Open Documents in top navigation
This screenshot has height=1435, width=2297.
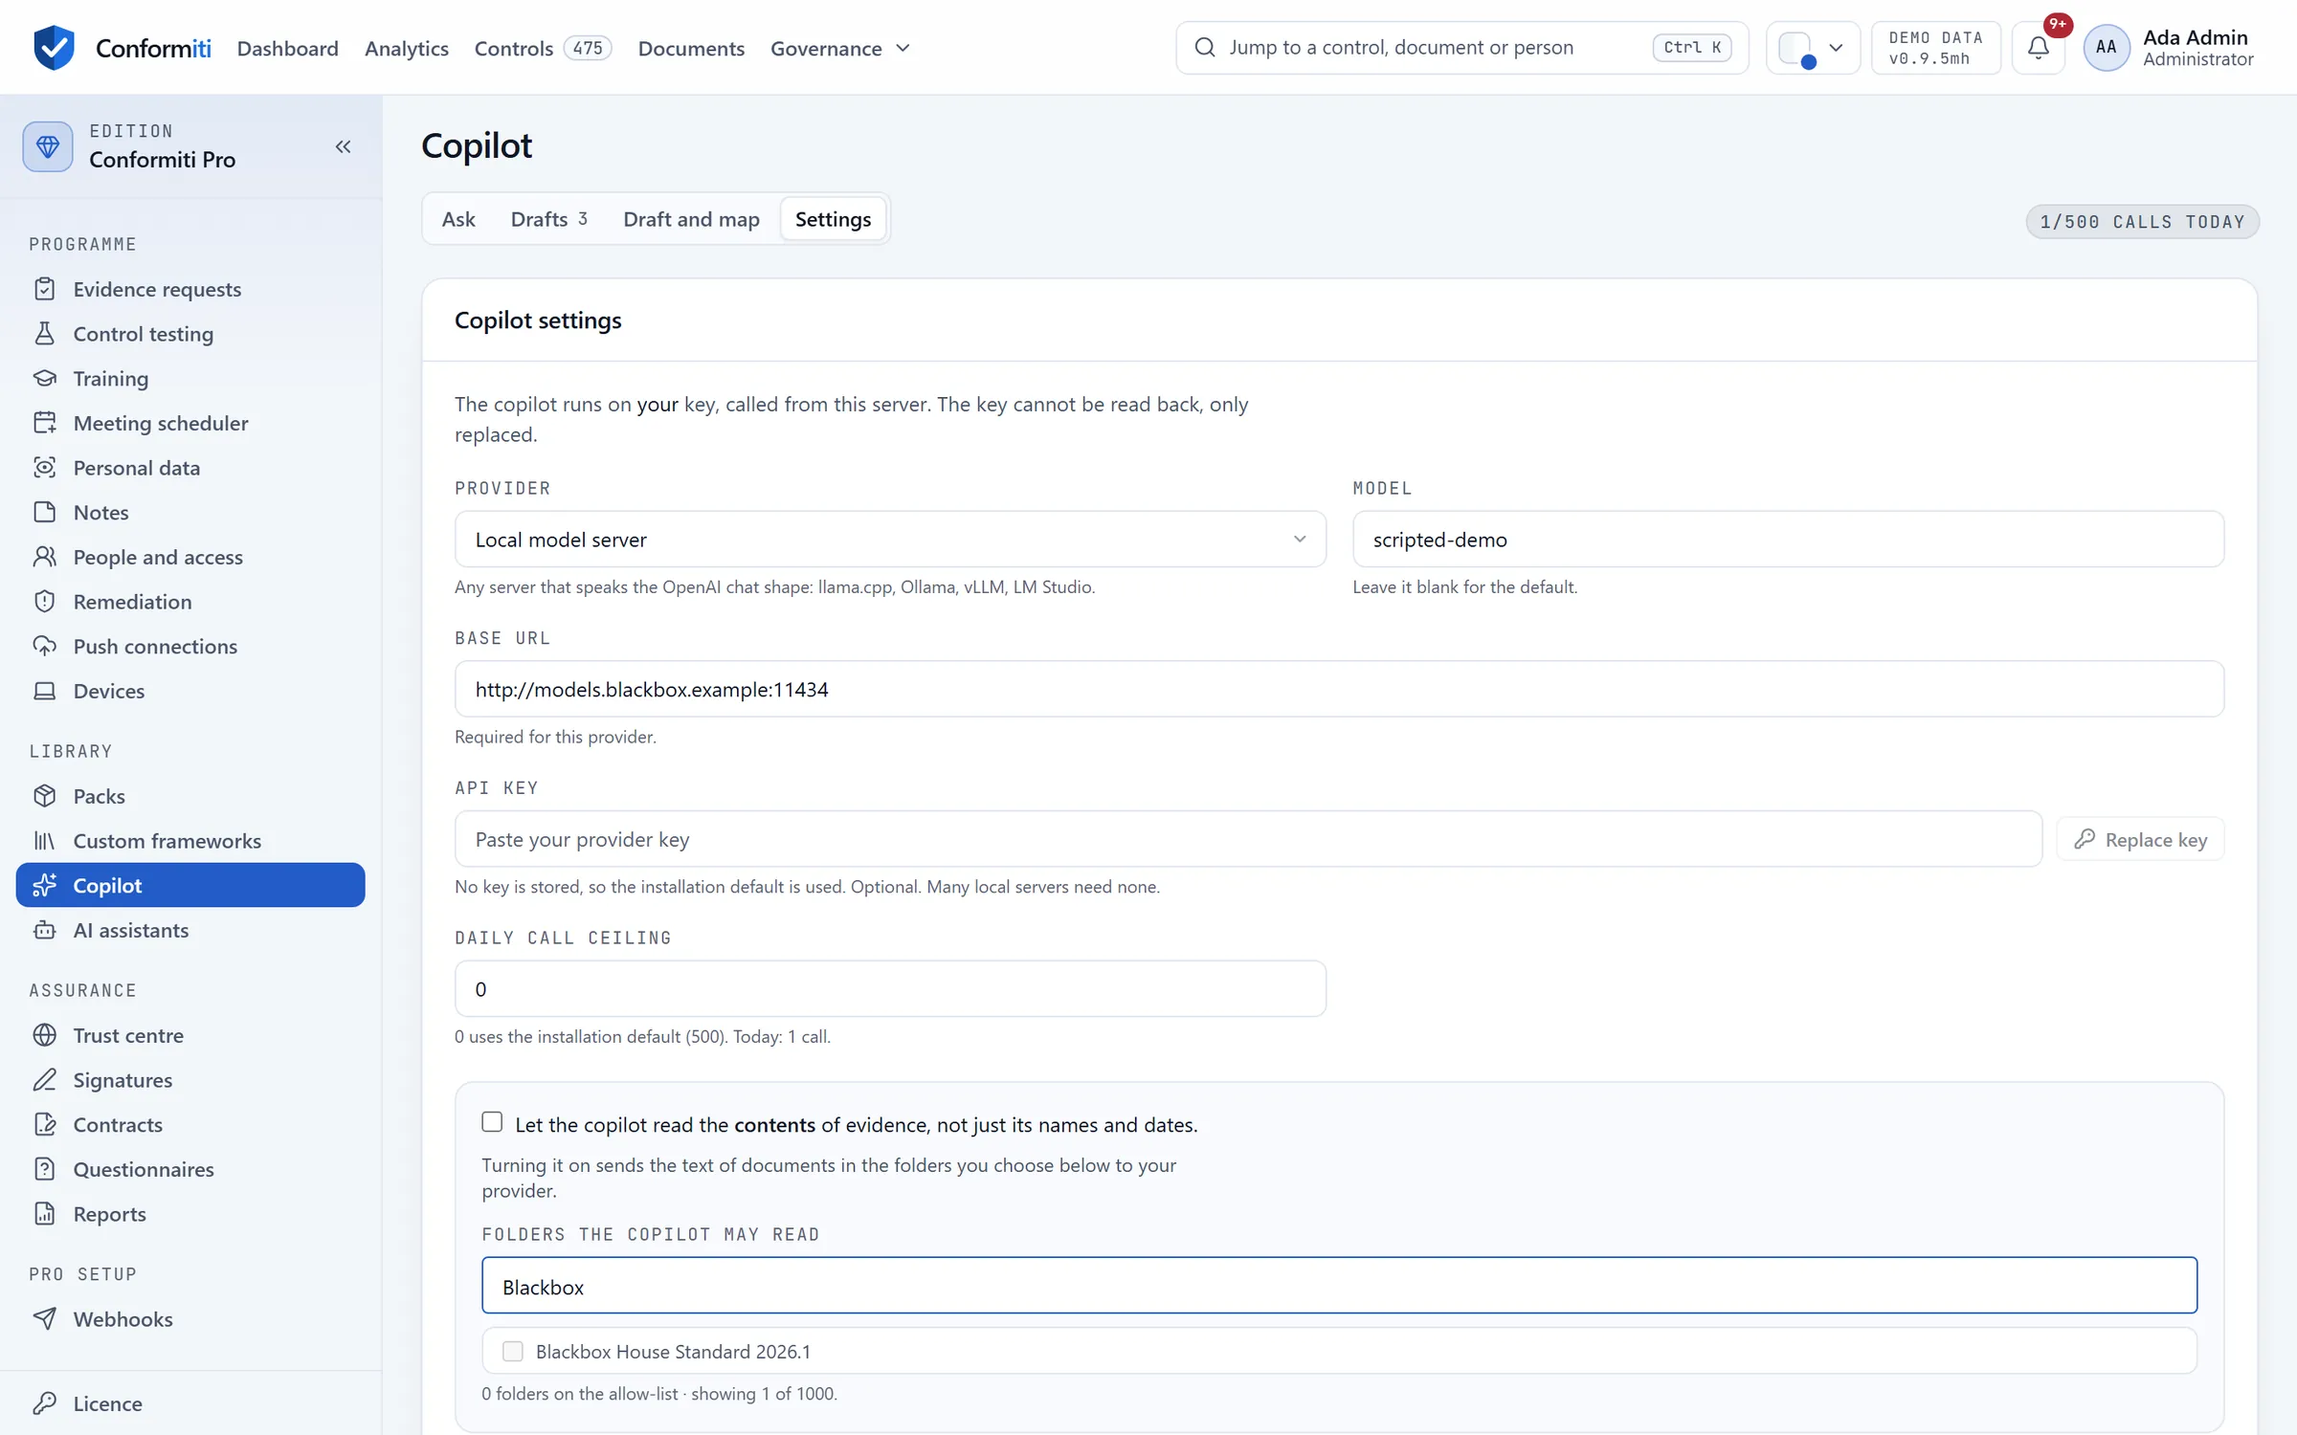(x=691, y=48)
